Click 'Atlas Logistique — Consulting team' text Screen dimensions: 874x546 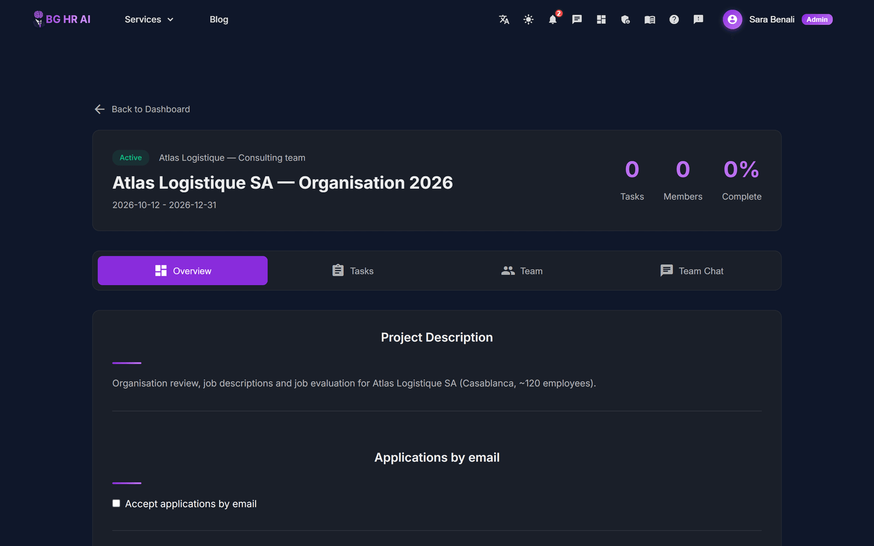pos(232,158)
